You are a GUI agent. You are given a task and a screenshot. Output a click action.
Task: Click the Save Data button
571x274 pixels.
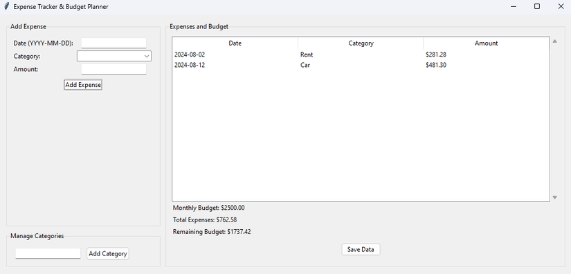361,249
